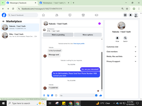The image size is (142, 106).
Task: Open the Facebook menu grid icon
Action: [125, 15]
